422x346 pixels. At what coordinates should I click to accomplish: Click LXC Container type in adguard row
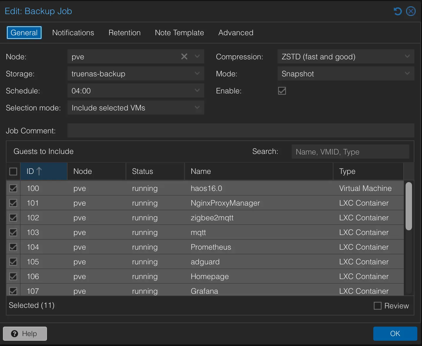[x=364, y=262]
